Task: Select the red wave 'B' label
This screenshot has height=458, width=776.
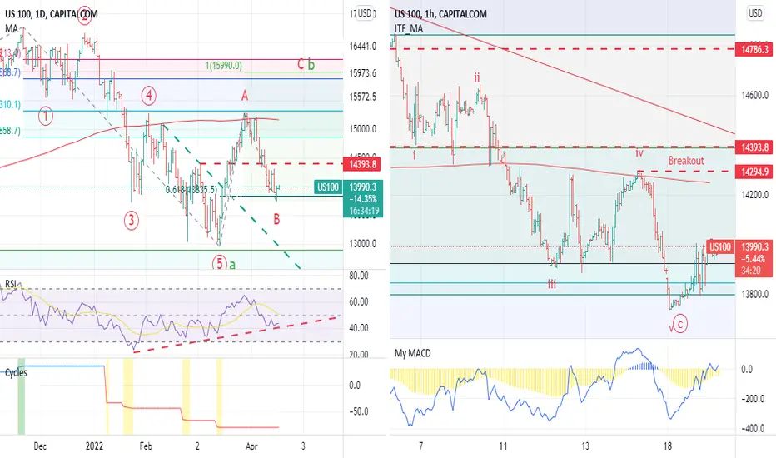Action: pos(276,219)
